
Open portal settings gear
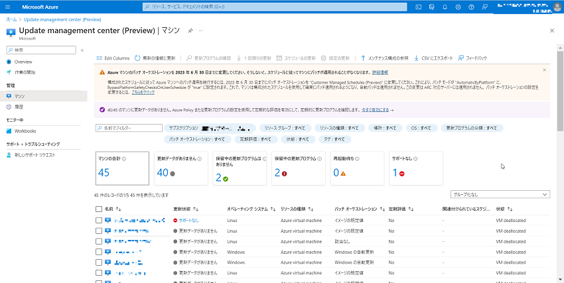pyautogui.click(x=458, y=7)
